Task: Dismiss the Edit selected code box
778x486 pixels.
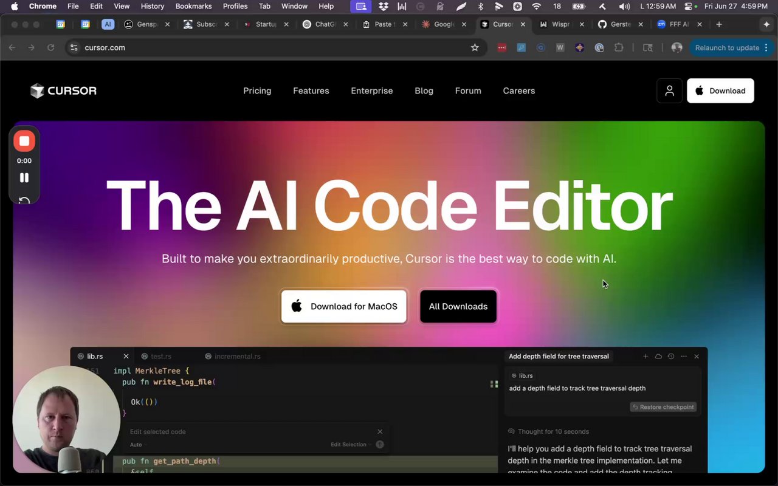Action: pyautogui.click(x=380, y=431)
